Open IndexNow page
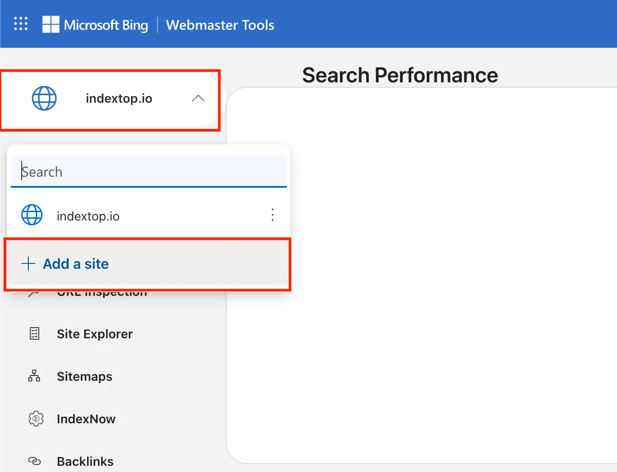The image size is (617, 472). point(86,419)
